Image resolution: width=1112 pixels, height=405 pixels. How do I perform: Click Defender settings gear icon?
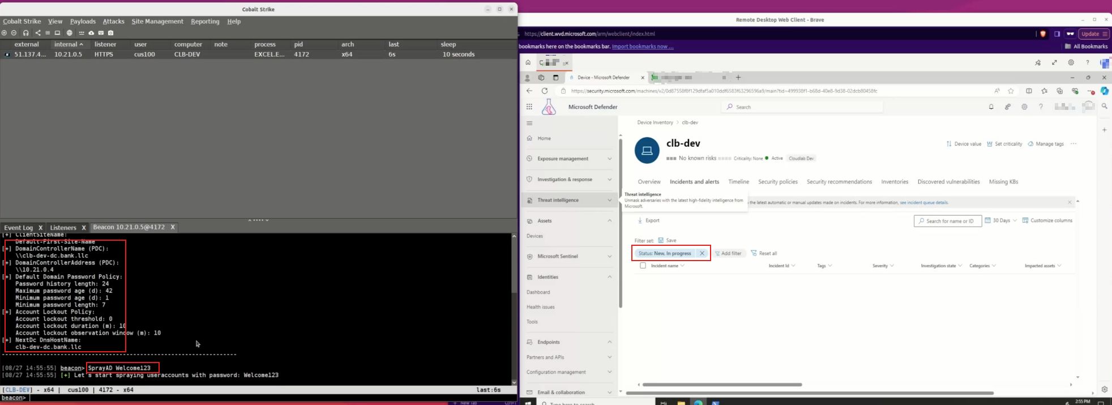point(1024,107)
